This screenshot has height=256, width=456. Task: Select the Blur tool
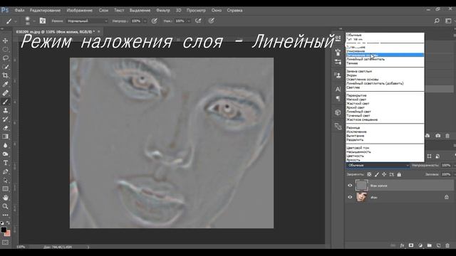click(5, 145)
